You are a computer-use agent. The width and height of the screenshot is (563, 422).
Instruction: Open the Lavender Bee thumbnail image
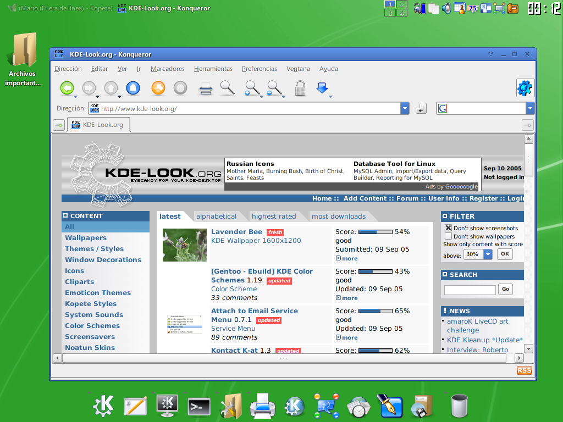point(185,245)
